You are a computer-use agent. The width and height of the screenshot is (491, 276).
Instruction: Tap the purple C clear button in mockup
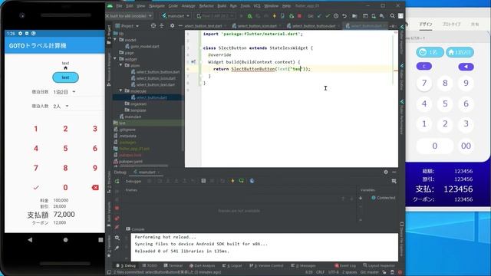coord(424,67)
